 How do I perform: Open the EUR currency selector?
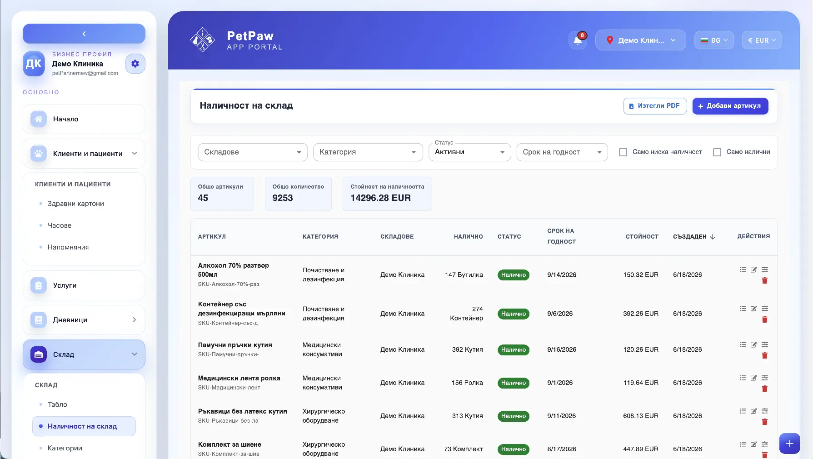[x=762, y=40]
